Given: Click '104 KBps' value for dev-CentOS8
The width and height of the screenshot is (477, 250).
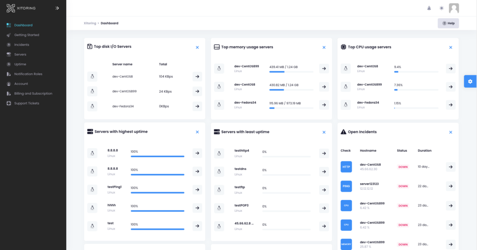Looking at the screenshot, I should tap(166, 77).
